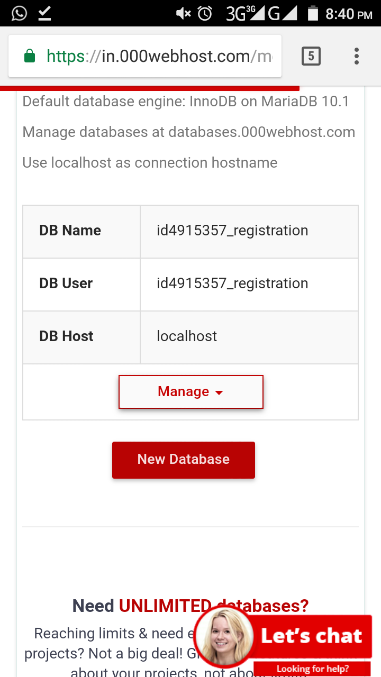Tap the localhost DB Host value
This screenshot has width=381, height=677.
[187, 337]
